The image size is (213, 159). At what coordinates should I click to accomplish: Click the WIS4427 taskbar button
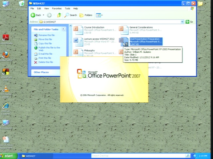(x=36, y=156)
